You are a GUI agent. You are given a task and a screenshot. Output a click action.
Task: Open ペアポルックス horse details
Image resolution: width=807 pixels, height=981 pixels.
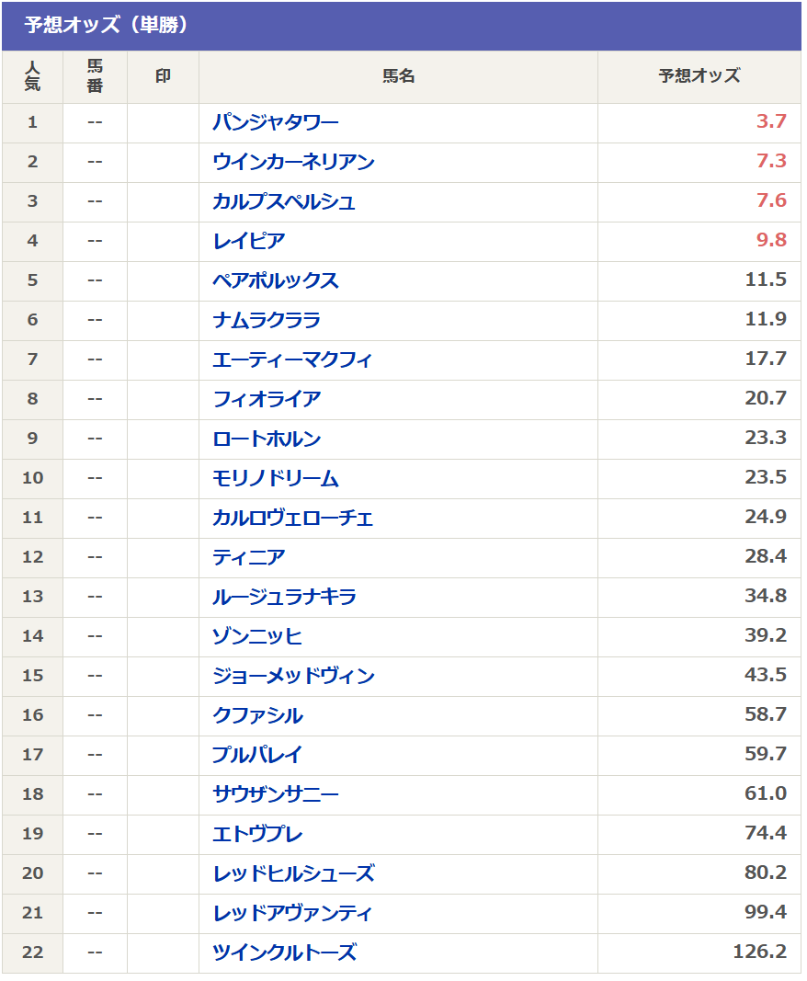[x=275, y=280]
